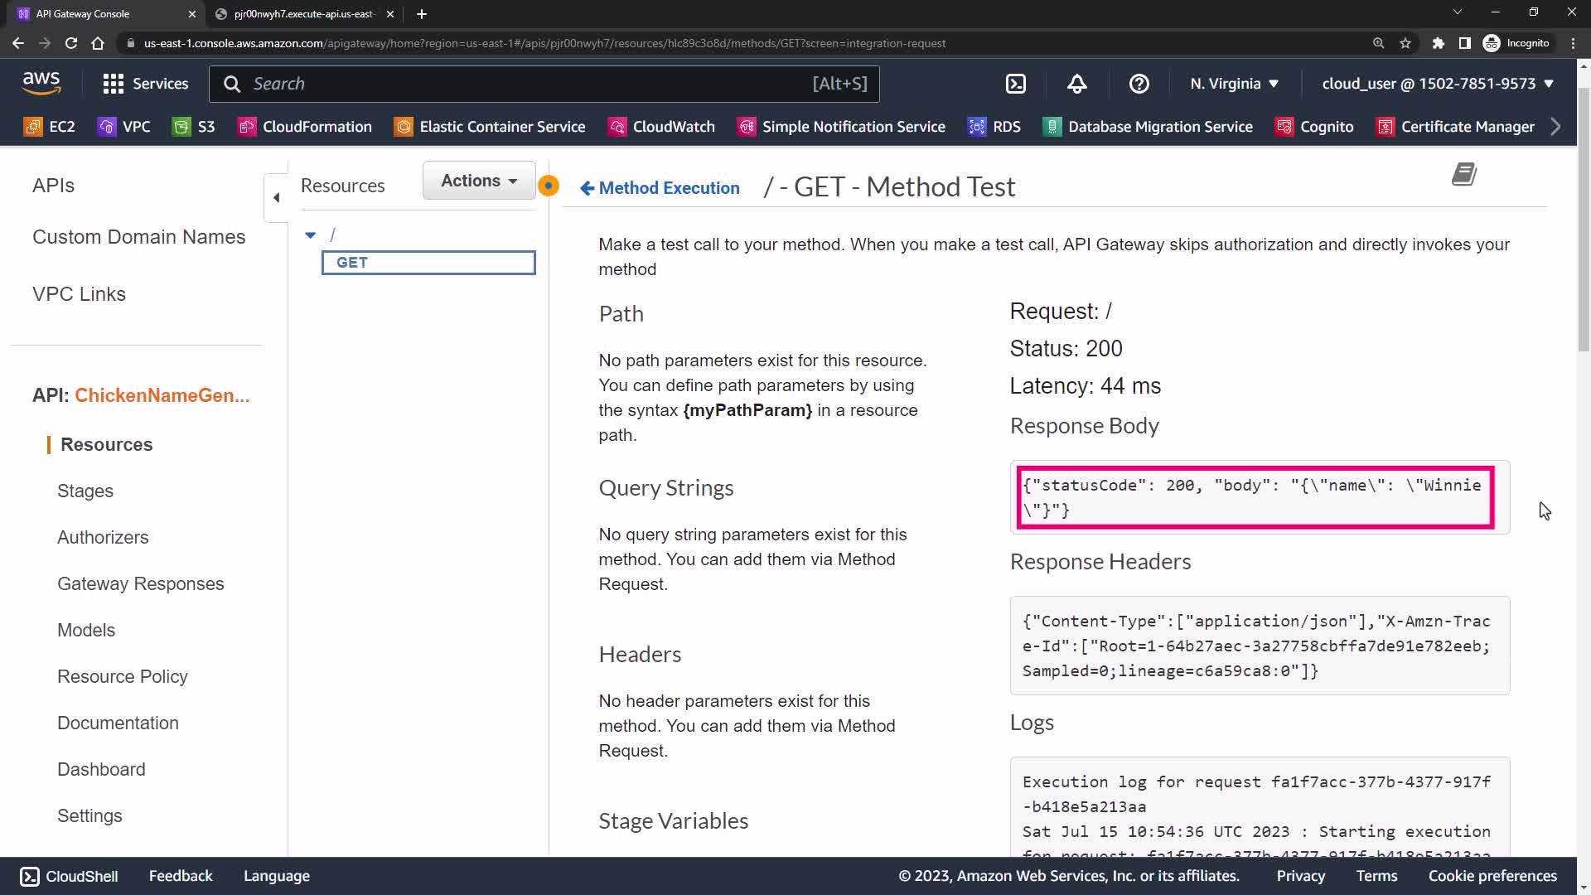Viewport: 1591px width, 895px height.
Task: Collapse the root resource tree arrow
Action: 311,235
